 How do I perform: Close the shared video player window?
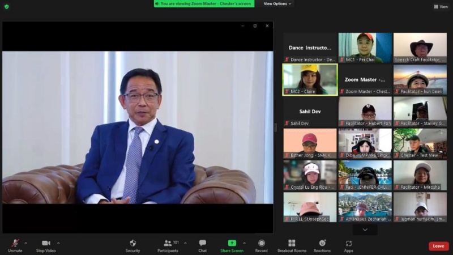coord(267,25)
